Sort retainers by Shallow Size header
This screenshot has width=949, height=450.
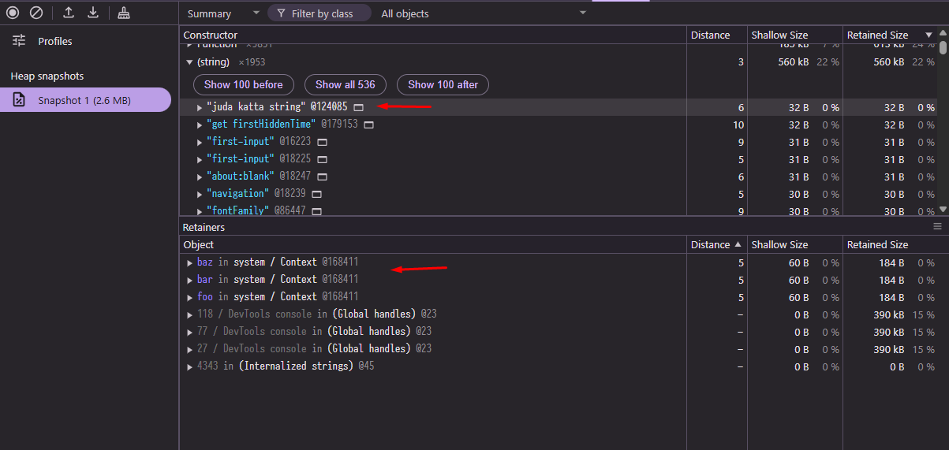(795, 244)
